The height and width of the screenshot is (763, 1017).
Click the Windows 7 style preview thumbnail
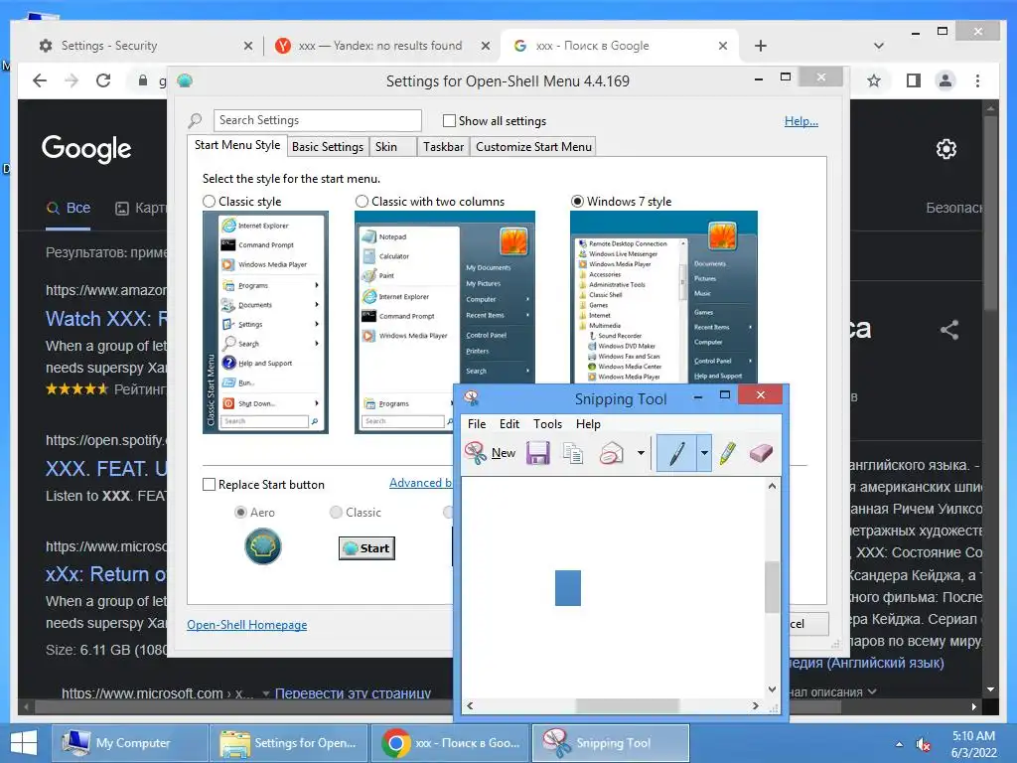[663, 297]
